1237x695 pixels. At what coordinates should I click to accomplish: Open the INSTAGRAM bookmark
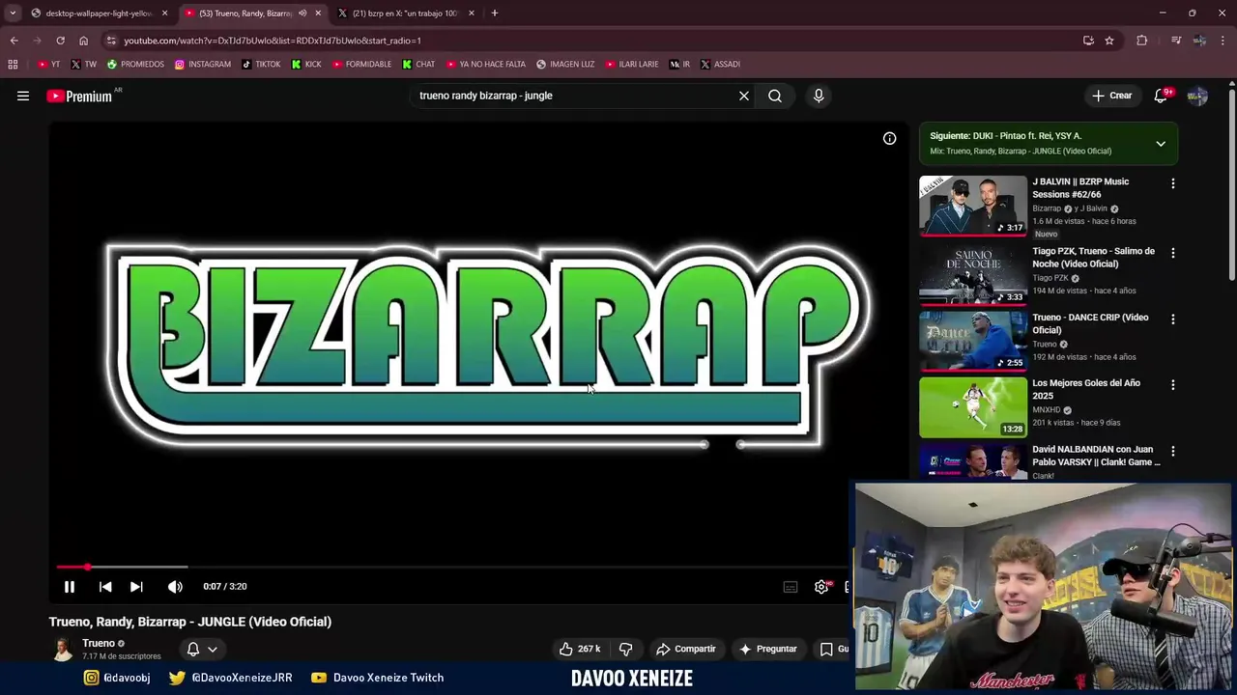[x=203, y=65]
